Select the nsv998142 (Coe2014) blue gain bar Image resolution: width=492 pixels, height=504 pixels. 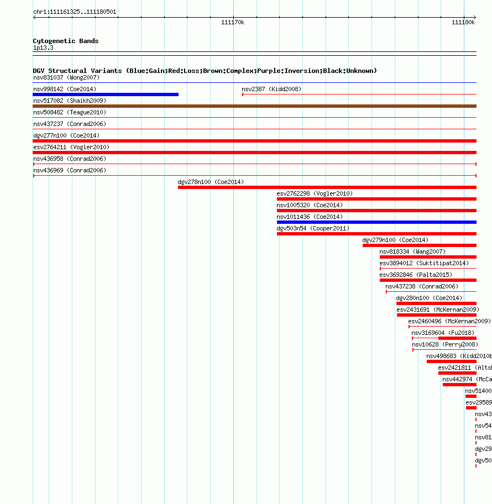pyautogui.click(x=106, y=95)
